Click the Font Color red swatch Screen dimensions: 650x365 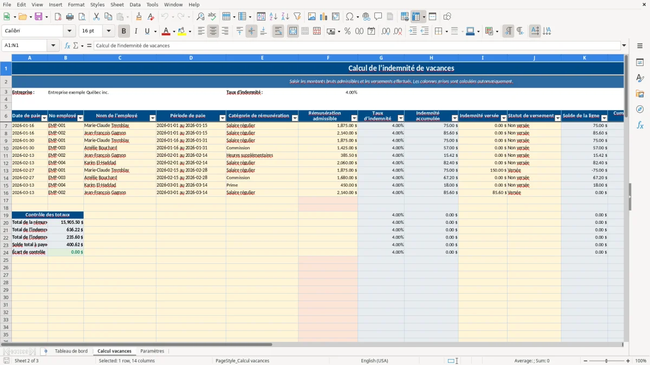tap(166, 31)
